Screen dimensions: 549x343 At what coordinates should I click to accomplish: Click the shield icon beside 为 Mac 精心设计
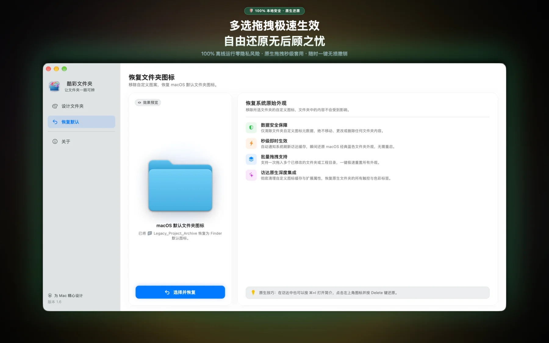pyautogui.click(x=50, y=295)
